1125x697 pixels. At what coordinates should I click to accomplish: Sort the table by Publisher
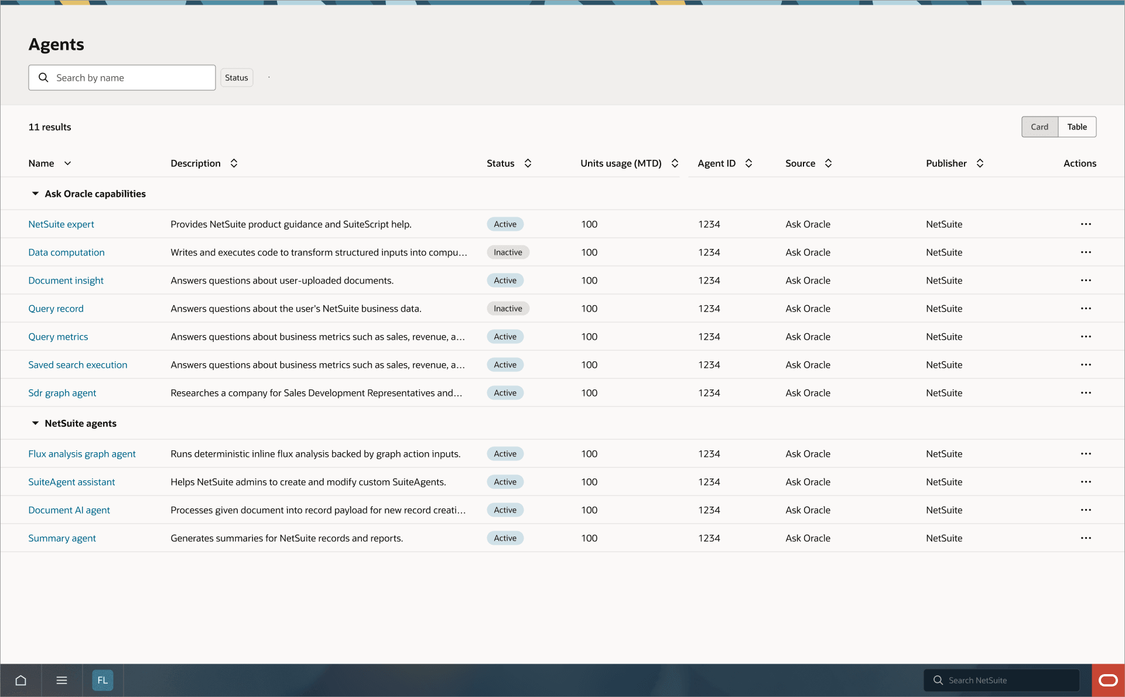[x=980, y=163]
